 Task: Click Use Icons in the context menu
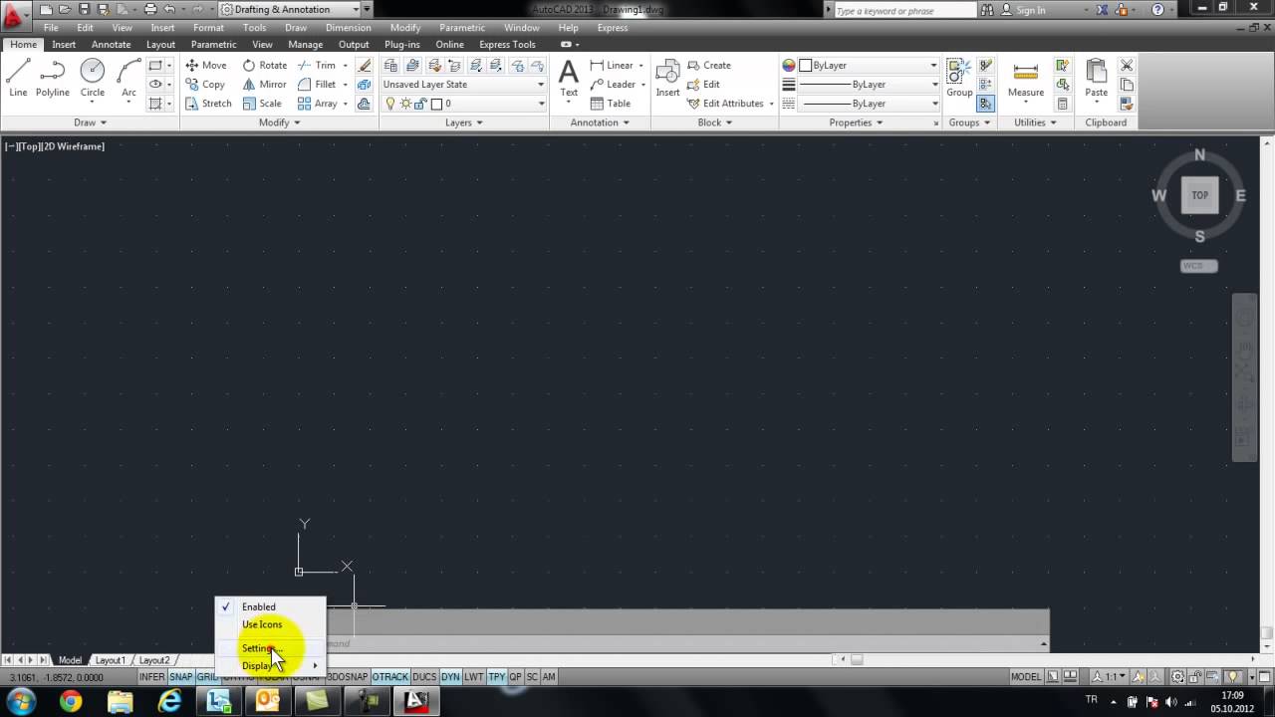pos(270,624)
